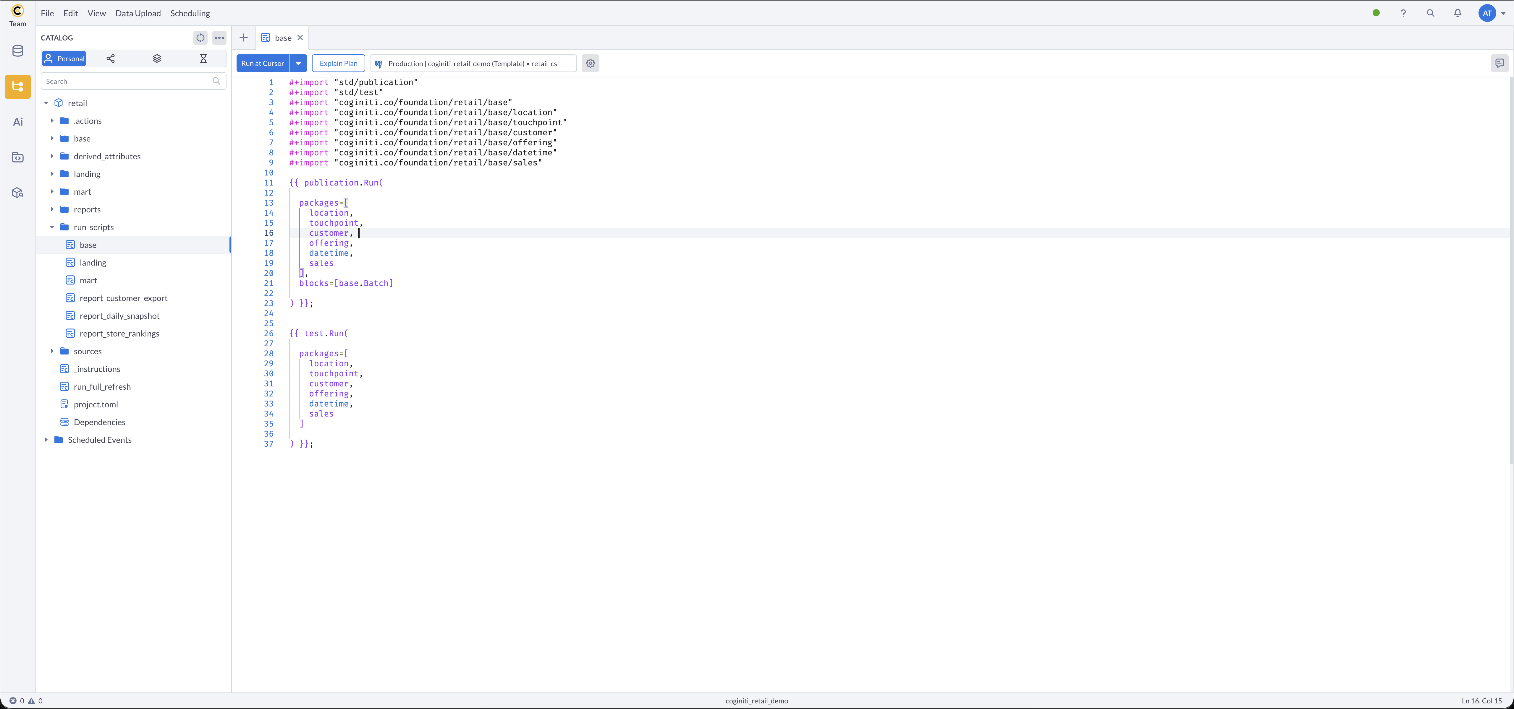Viewport: 1514px width, 709px height.
Task: Click the green connection status indicator
Action: (x=1376, y=13)
